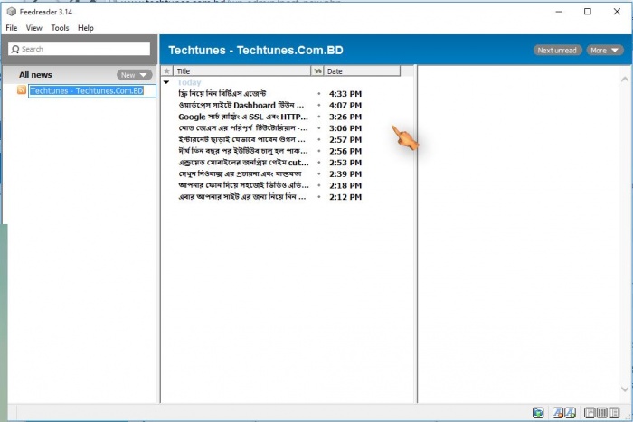The image size is (633, 422).
Task: Toggle read dot of the 3:06 PM article
Action: [319, 128]
